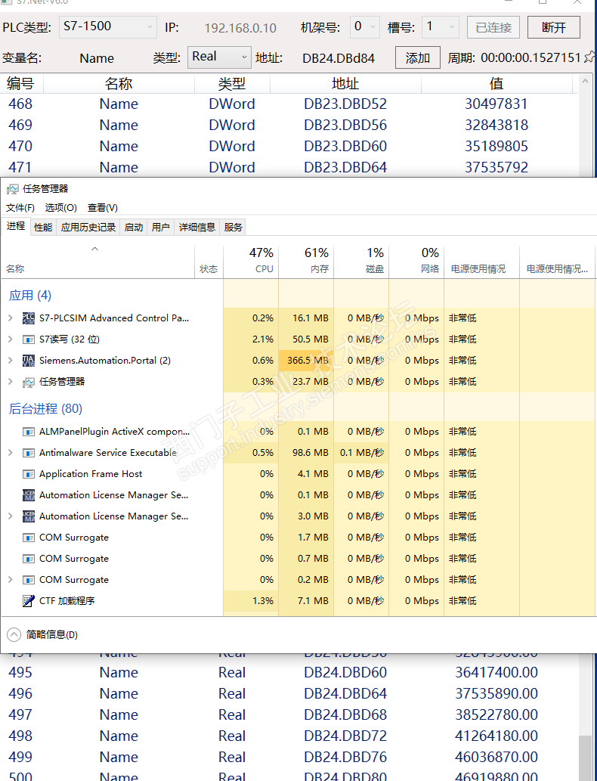Expand the second Automation License Manager entry
Viewport: 597px width, 781px height.
[x=11, y=516]
